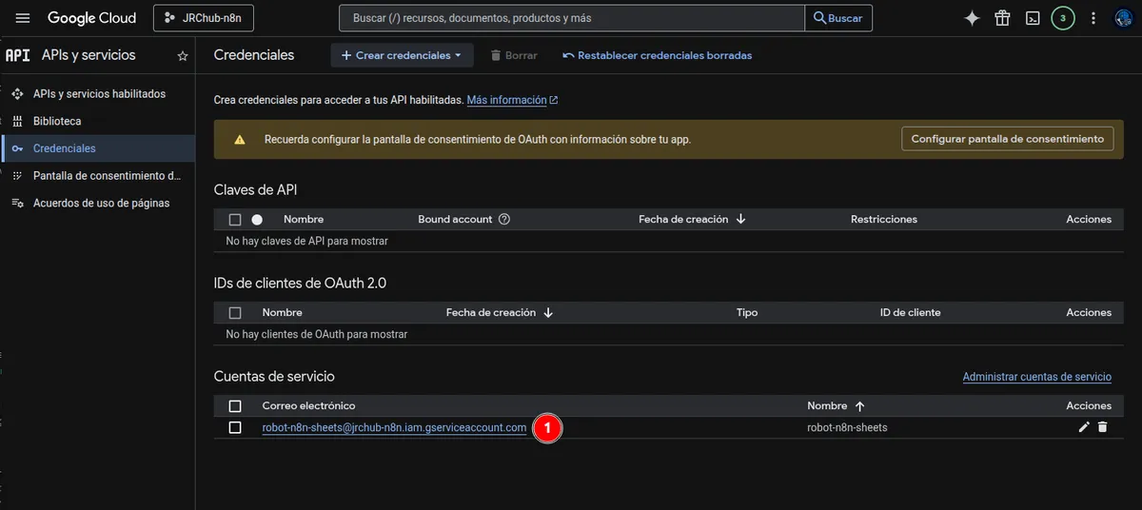The height and width of the screenshot is (510, 1142).
Task: Click Configurar pantalla de consentimiento button
Action: [x=1007, y=139]
